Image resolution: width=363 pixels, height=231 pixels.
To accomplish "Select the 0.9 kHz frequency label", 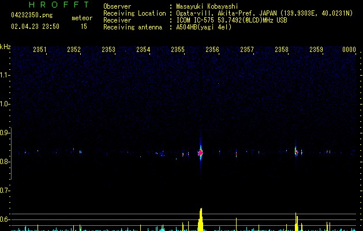I will 5,133.
